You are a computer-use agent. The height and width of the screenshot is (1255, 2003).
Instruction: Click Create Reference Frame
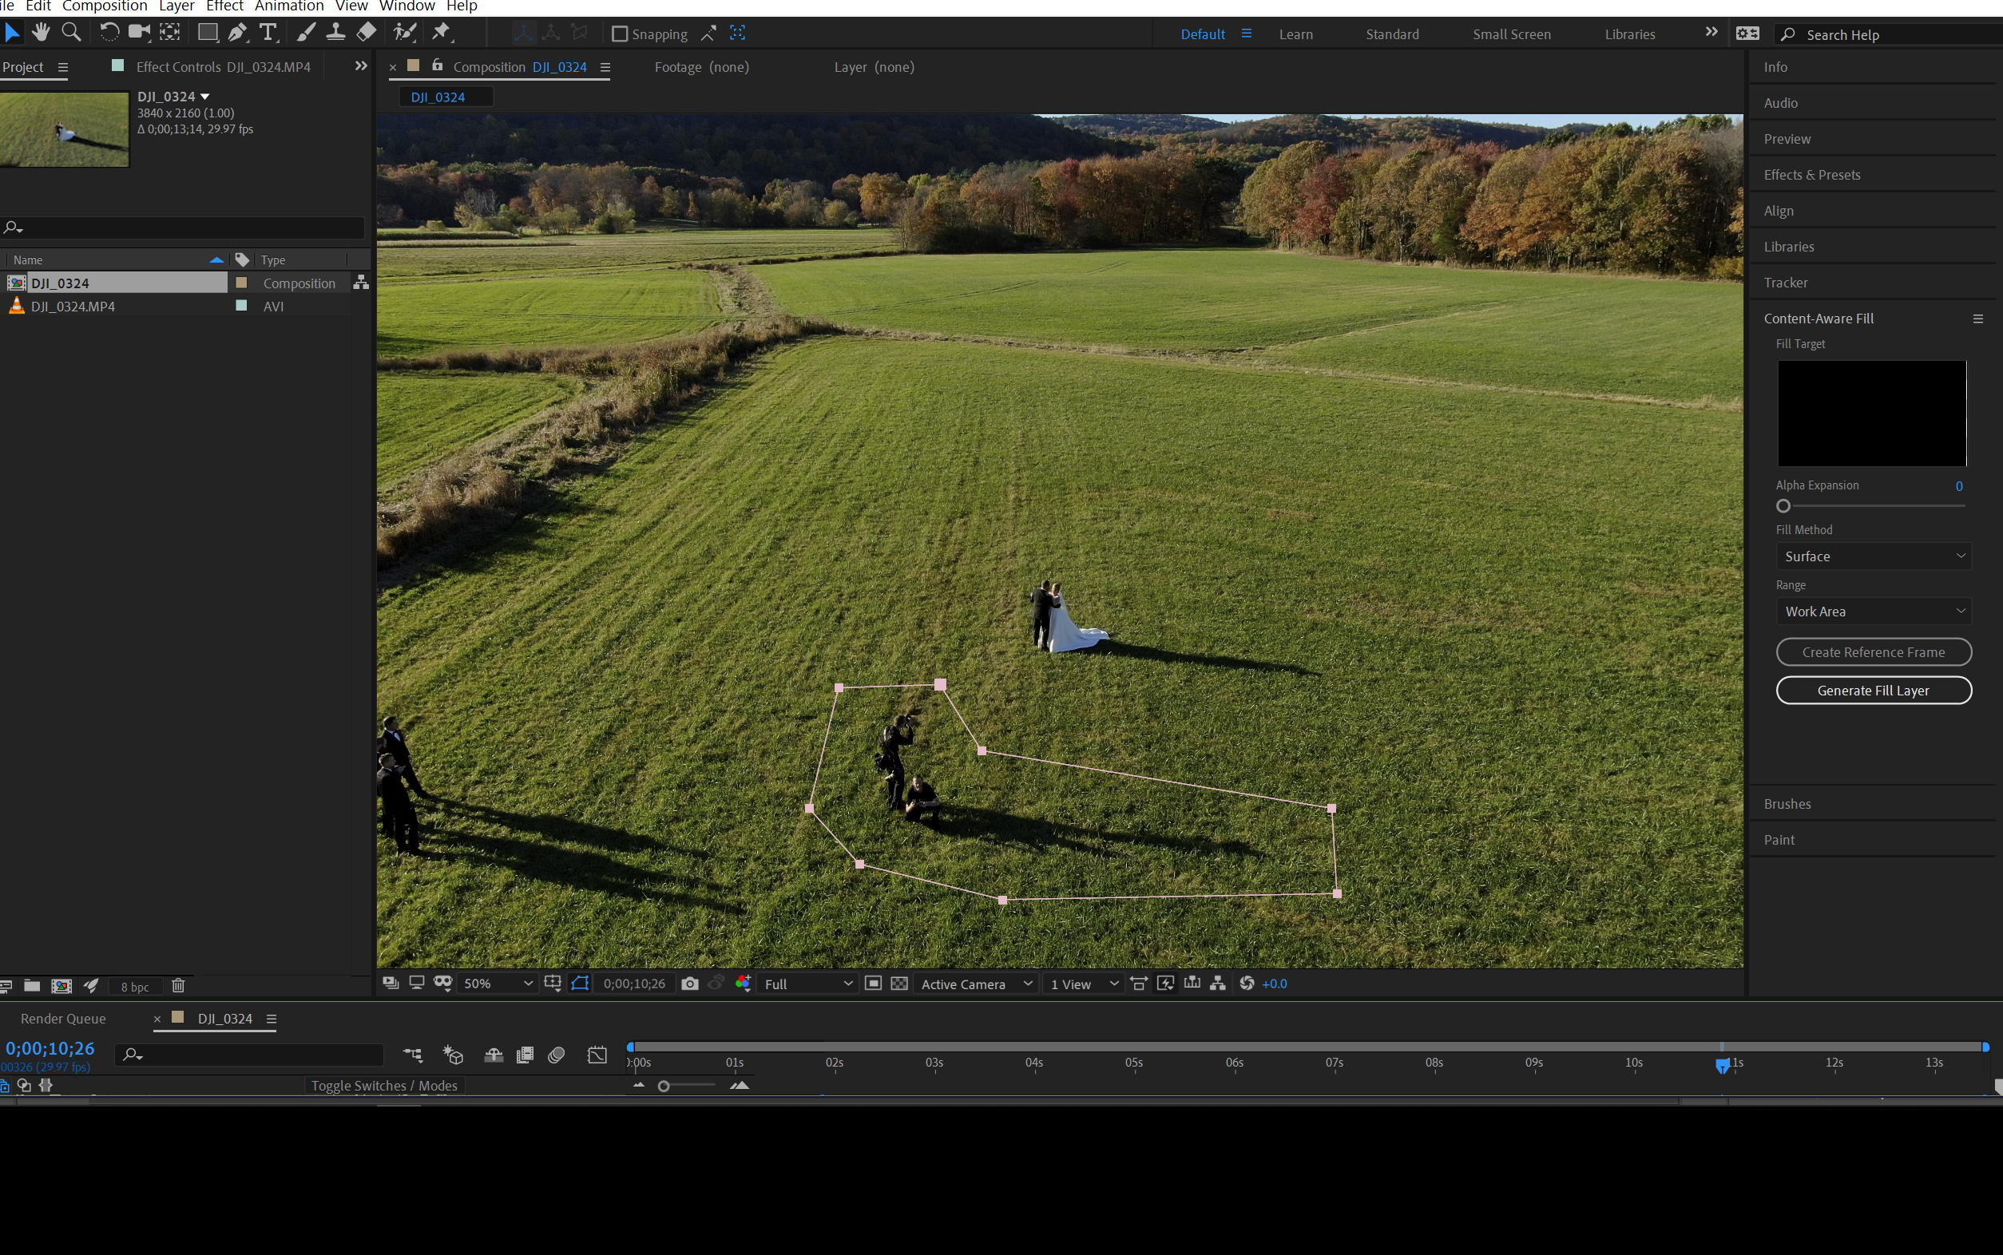(x=1873, y=651)
